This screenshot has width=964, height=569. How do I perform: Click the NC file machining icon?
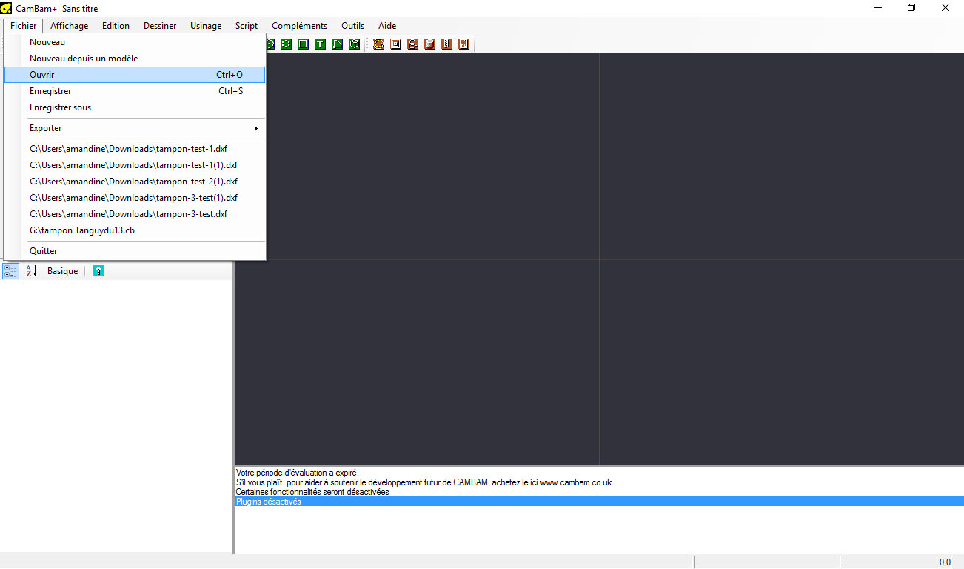pyautogui.click(x=463, y=44)
